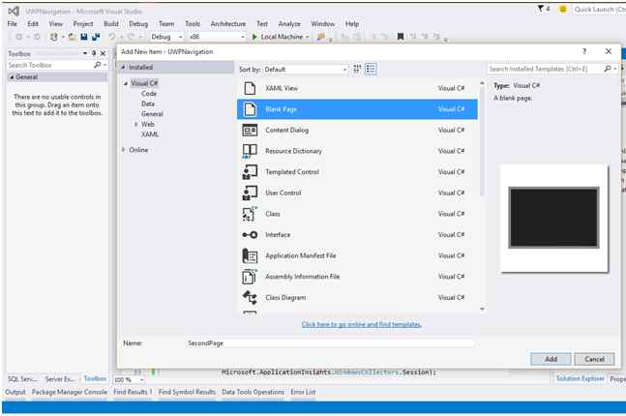Click the Save All toolbar icon
The width and height of the screenshot is (626, 416).
(96, 37)
